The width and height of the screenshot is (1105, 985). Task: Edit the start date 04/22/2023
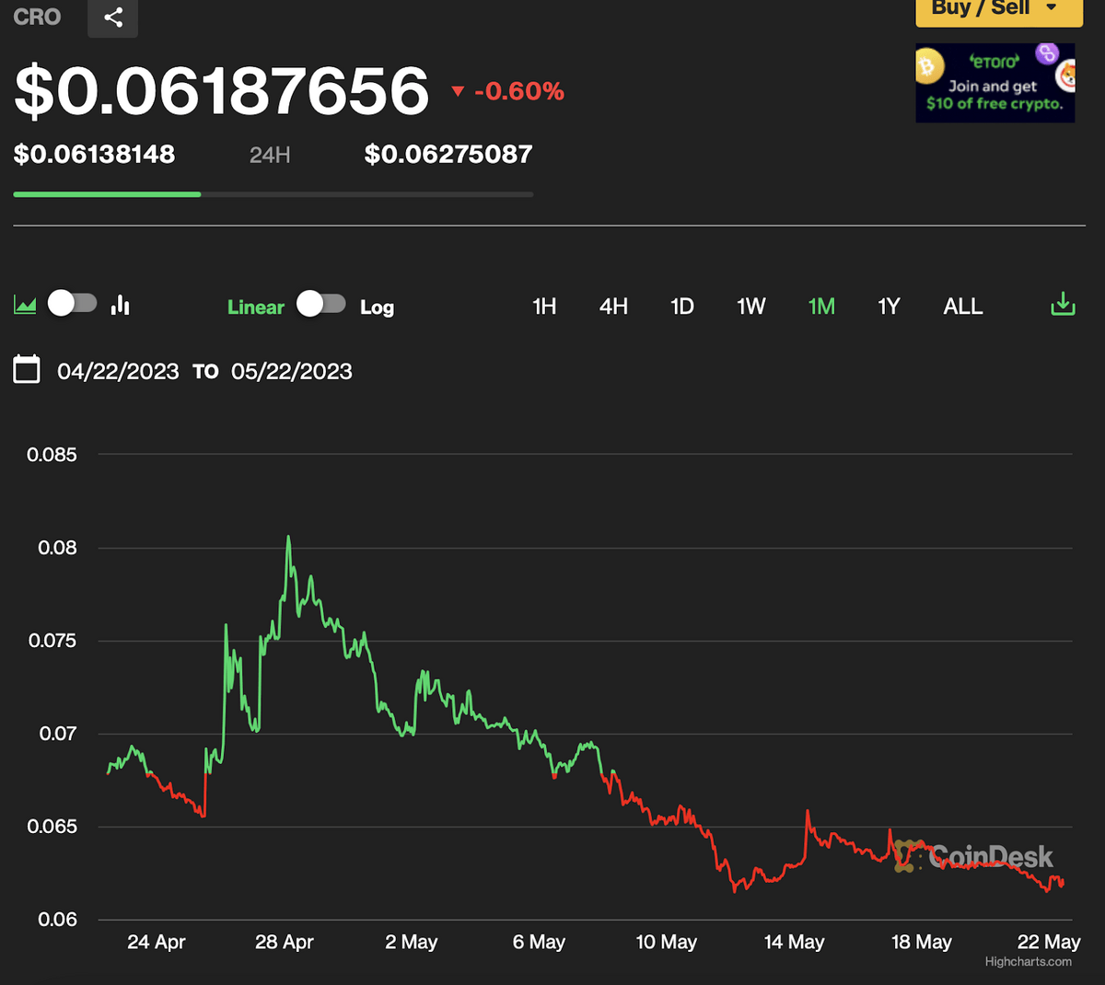[118, 371]
